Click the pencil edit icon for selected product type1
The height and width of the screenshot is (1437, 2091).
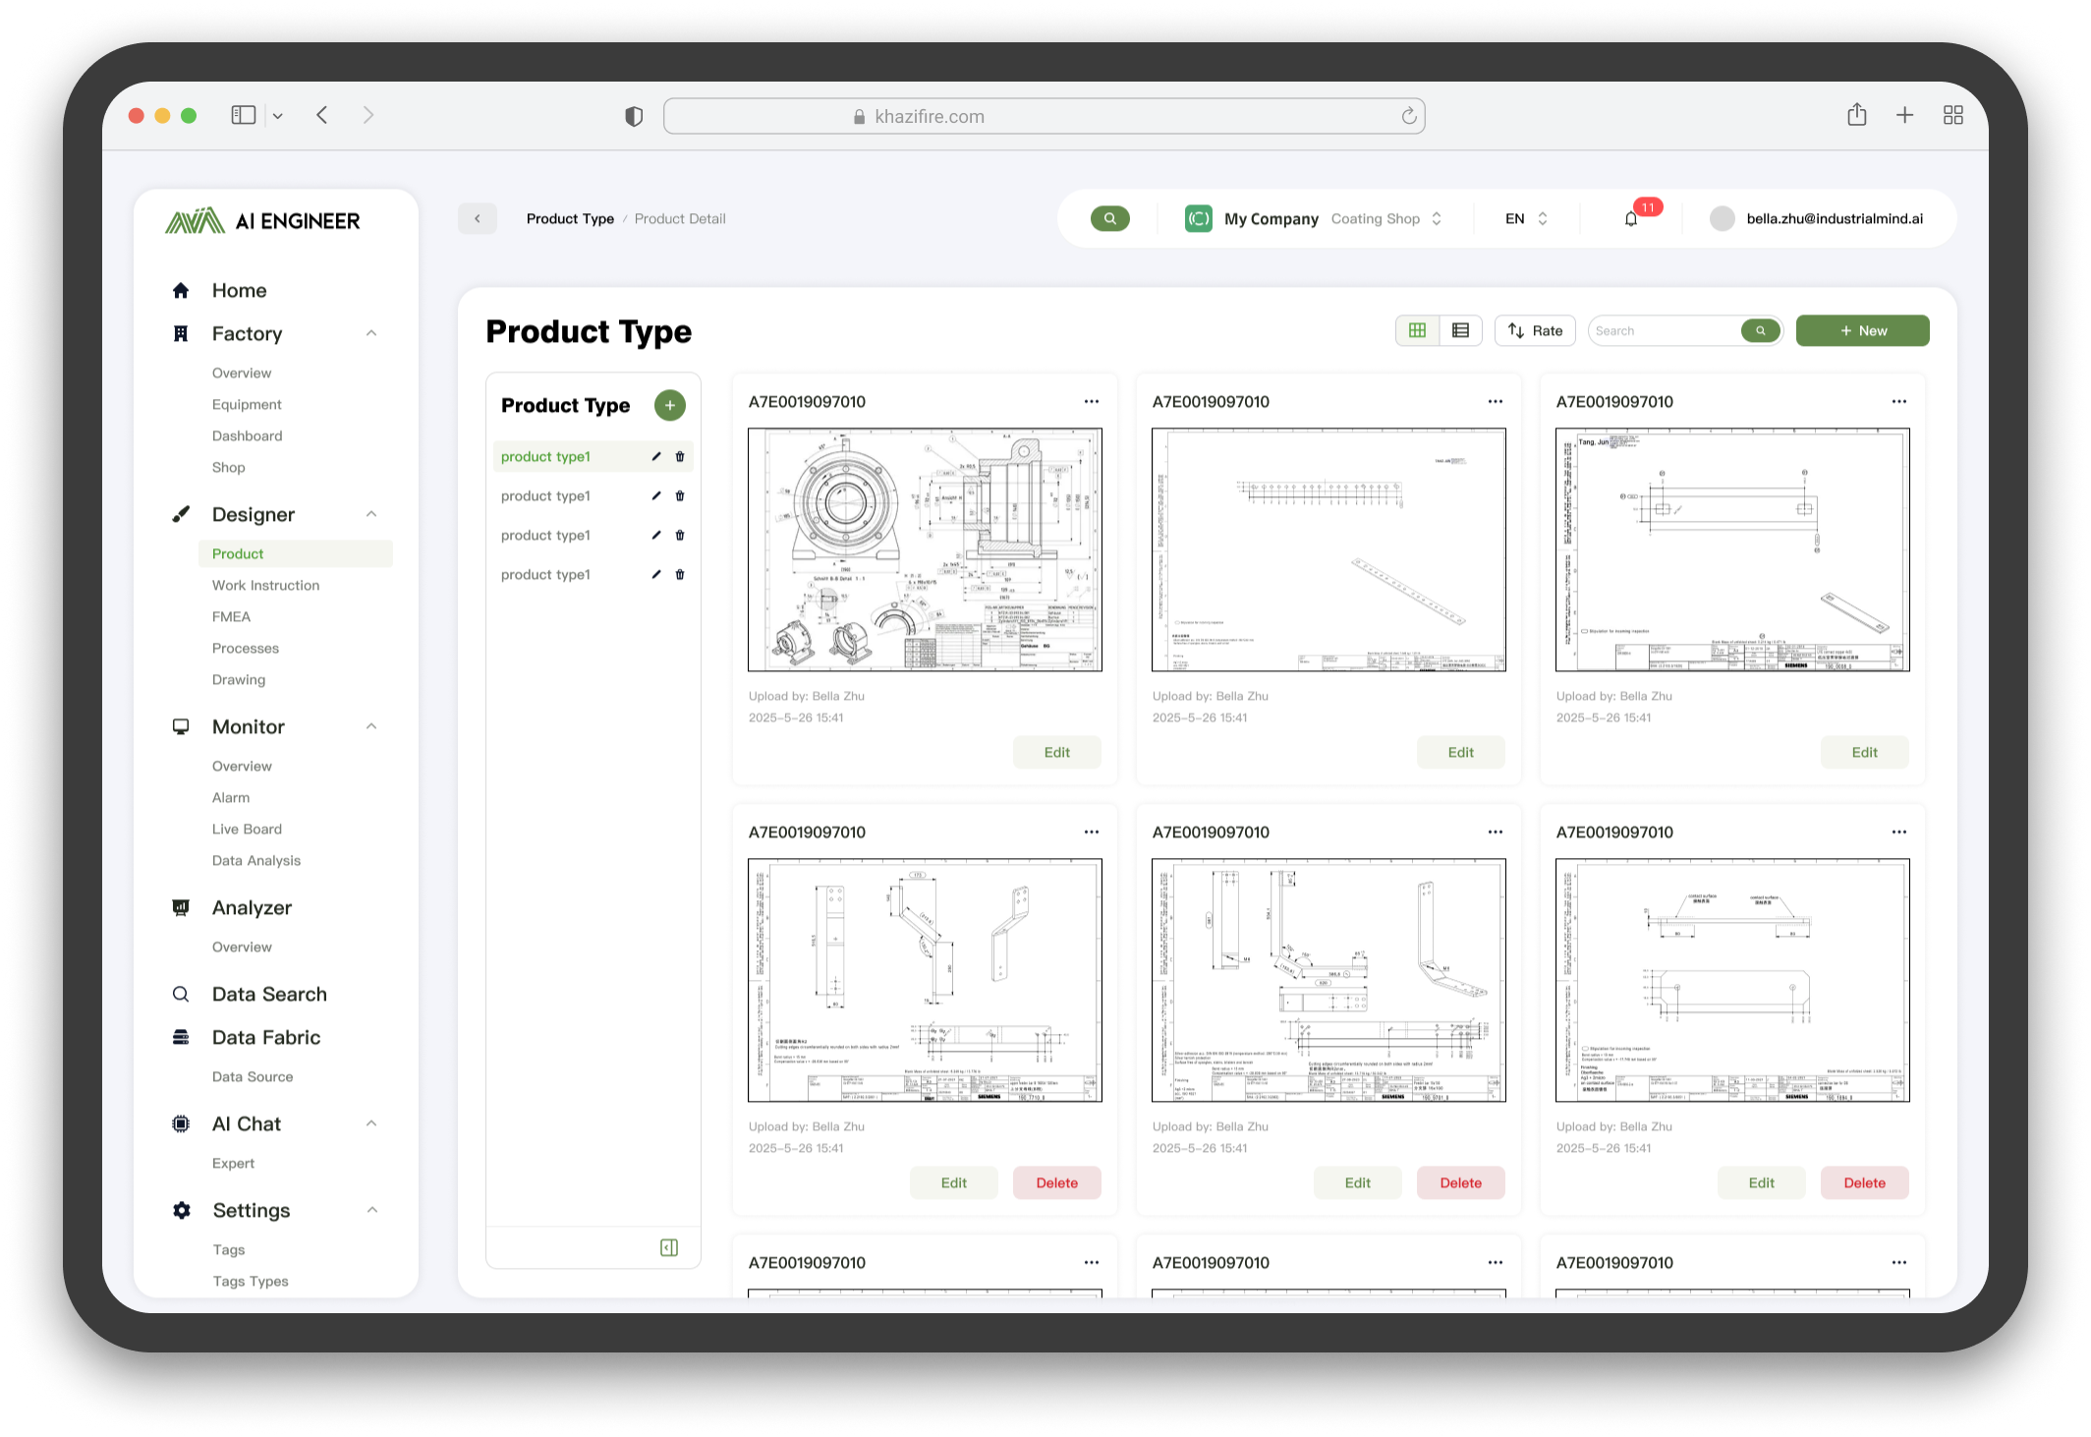(x=656, y=456)
